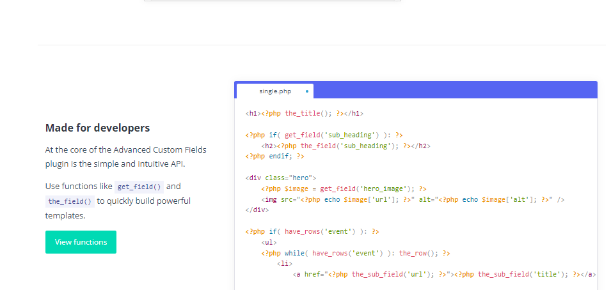Click the img src code line
The width and height of the screenshot is (611, 290).
point(413,200)
